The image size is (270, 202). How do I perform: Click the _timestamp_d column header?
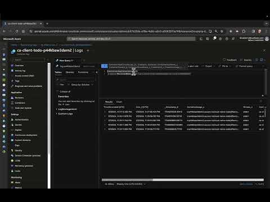tap(172, 107)
